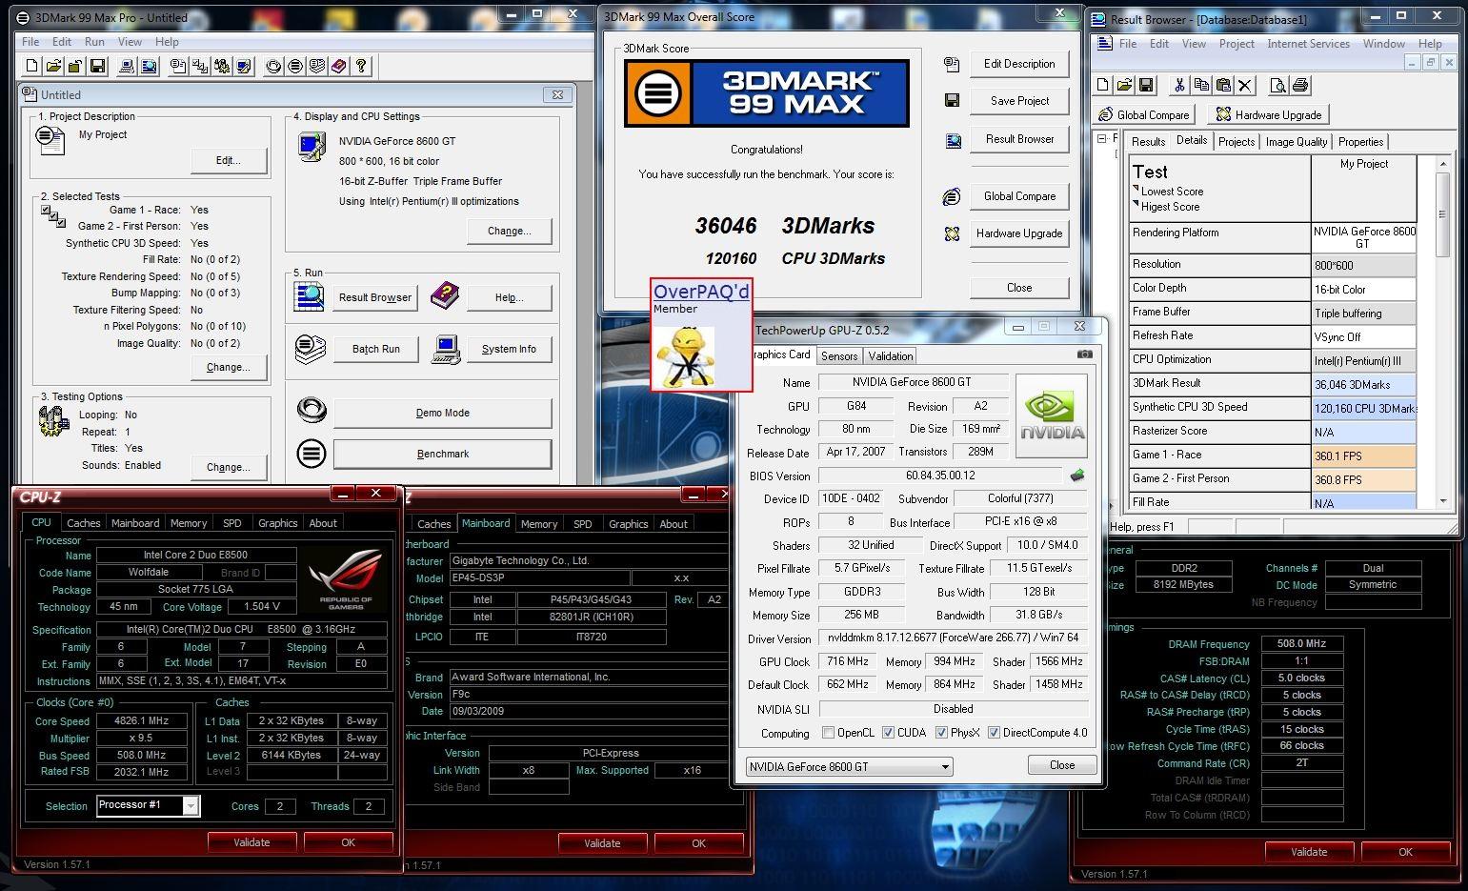Click Change button under Display and CPU Settings
Image resolution: width=1468 pixels, height=891 pixels.
click(x=510, y=231)
